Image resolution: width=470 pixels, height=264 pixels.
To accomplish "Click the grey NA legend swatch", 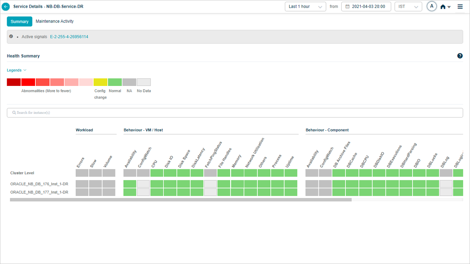I will point(129,82).
